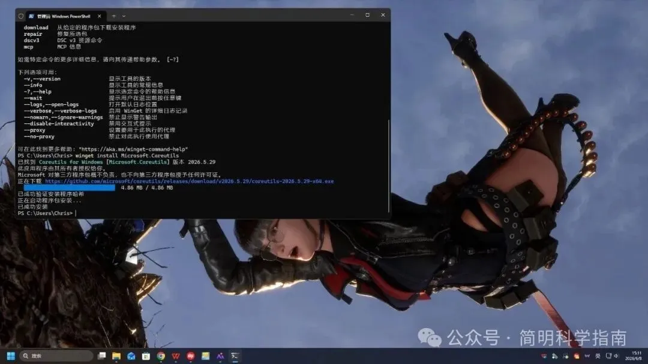This screenshot has height=364, width=648.
Task: Click the '--disable-interactivity' option text
Action: pyautogui.click(x=59, y=124)
